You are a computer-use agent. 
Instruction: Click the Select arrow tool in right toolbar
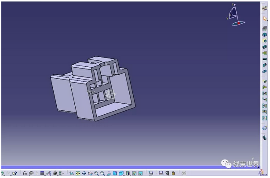(265, 18)
